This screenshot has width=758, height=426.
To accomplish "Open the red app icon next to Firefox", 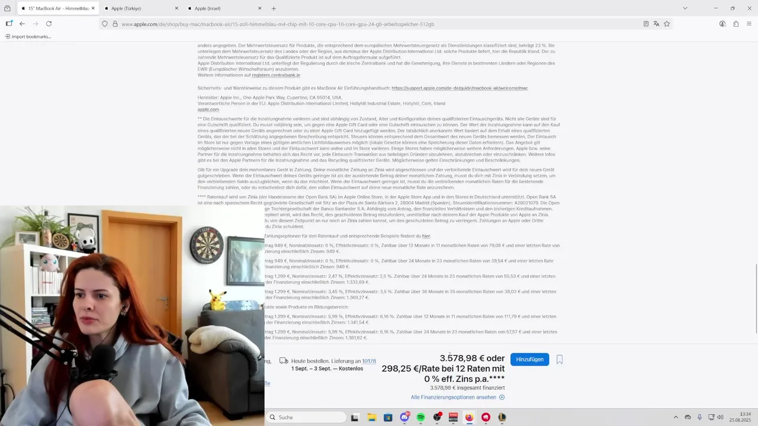I will (486, 417).
